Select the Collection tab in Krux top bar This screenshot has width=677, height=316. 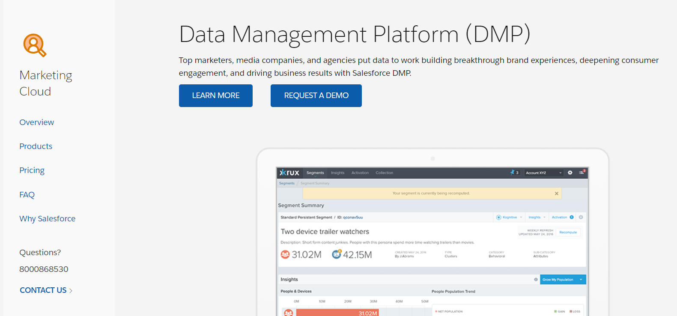[384, 173]
